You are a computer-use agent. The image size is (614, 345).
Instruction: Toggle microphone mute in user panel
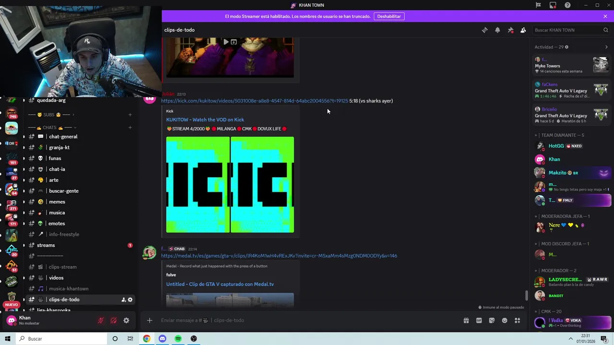pos(101,321)
